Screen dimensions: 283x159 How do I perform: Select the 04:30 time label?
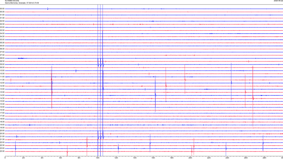(x=2, y=37)
